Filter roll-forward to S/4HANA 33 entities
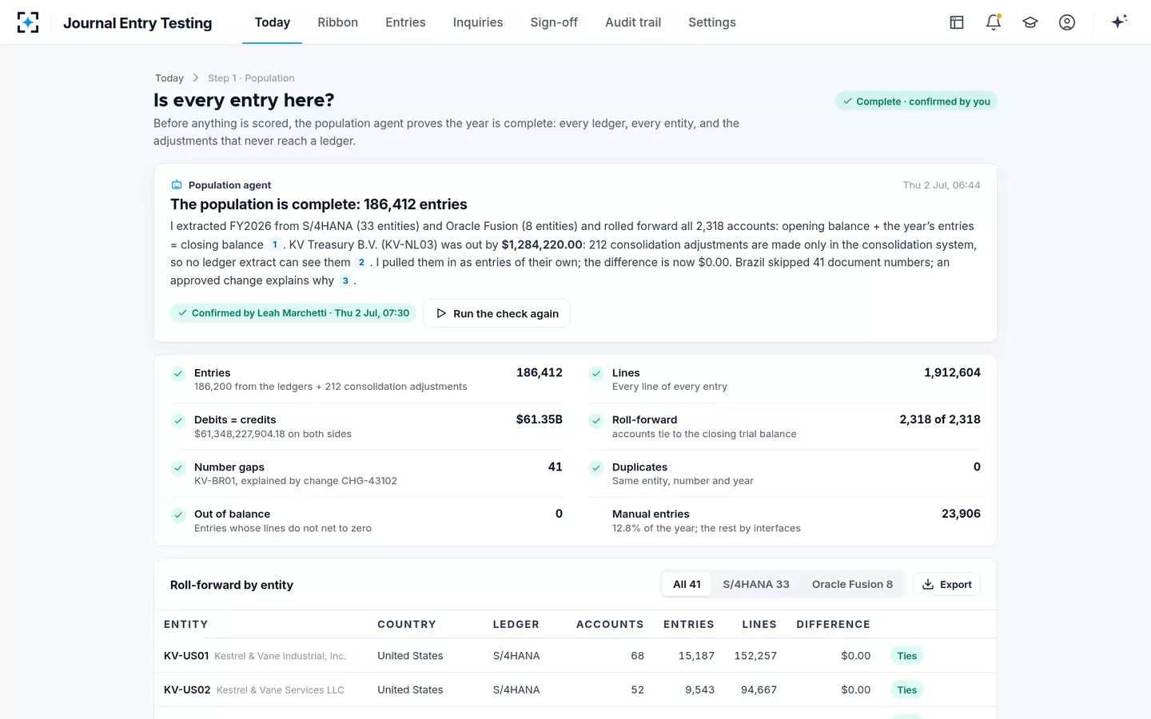The image size is (1151, 719). pos(756,584)
